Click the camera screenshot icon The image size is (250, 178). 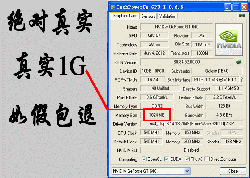click(242, 16)
